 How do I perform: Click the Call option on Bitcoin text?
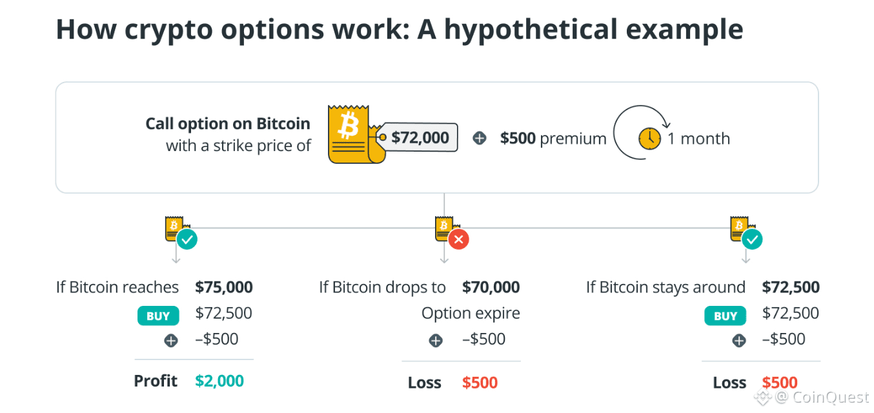click(x=227, y=123)
